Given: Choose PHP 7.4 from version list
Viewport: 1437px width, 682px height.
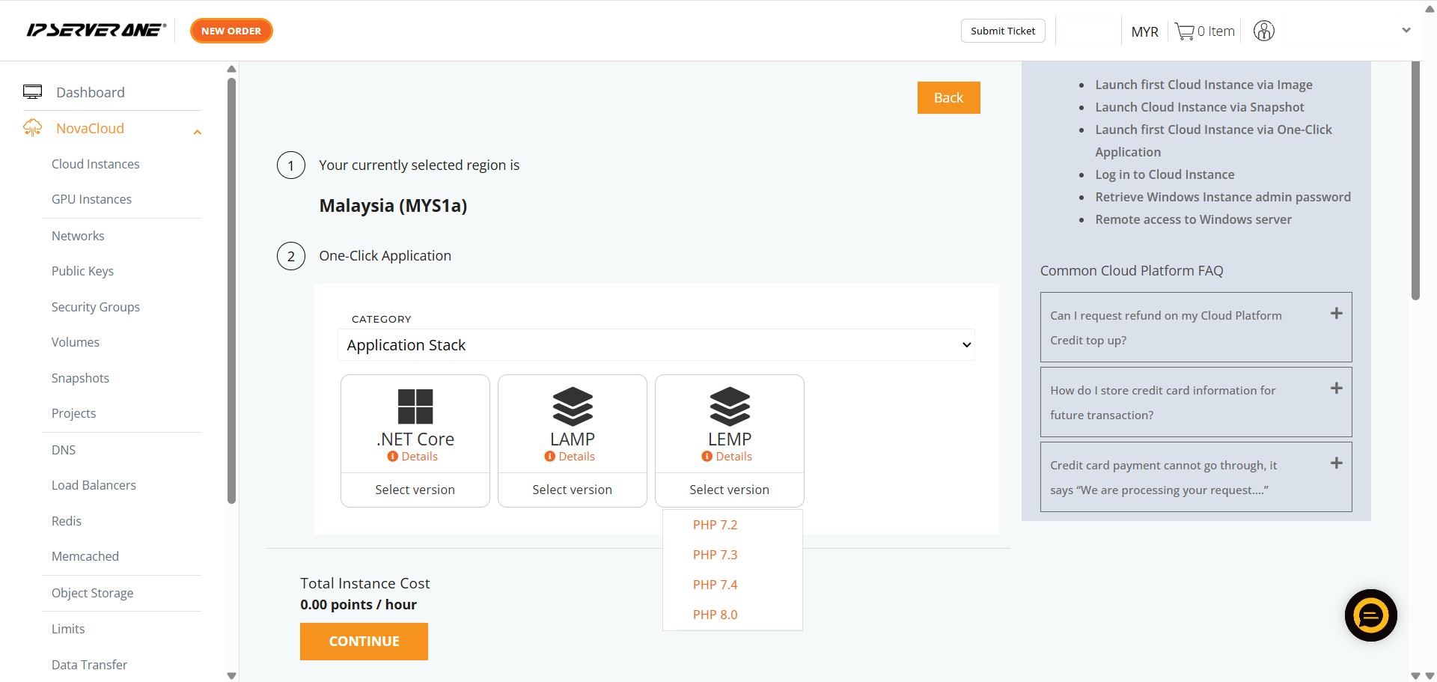Looking at the screenshot, I should [x=715, y=585].
